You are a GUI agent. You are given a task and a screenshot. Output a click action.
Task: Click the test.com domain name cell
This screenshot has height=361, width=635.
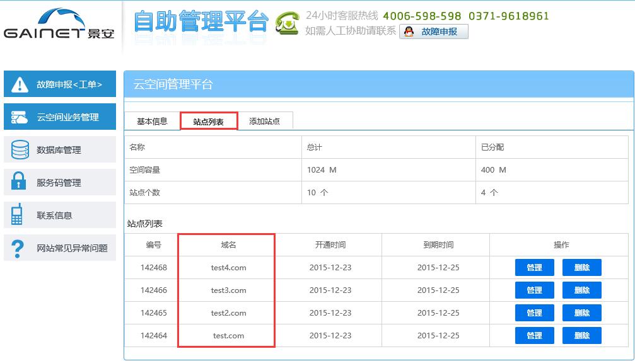(228, 336)
